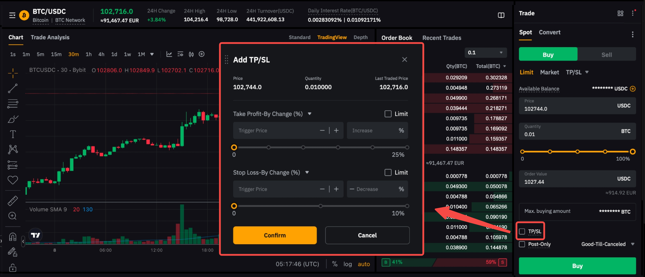The width and height of the screenshot is (645, 277).
Task: Tick the TP/SL checkbox in trade panel
Action: [522, 231]
